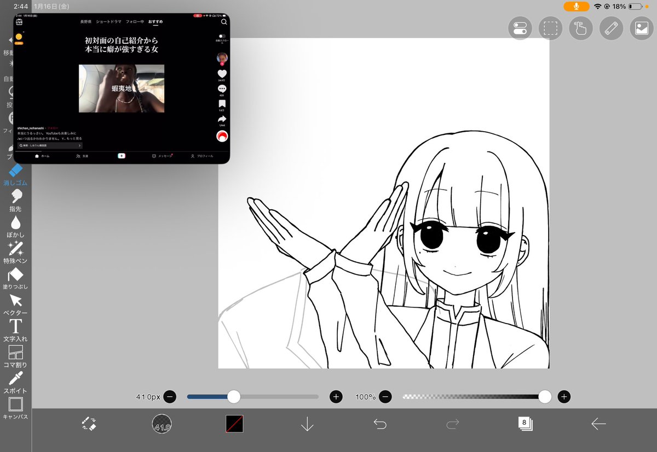
Task: Decrease opacity with minus button
Action: [385, 397]
